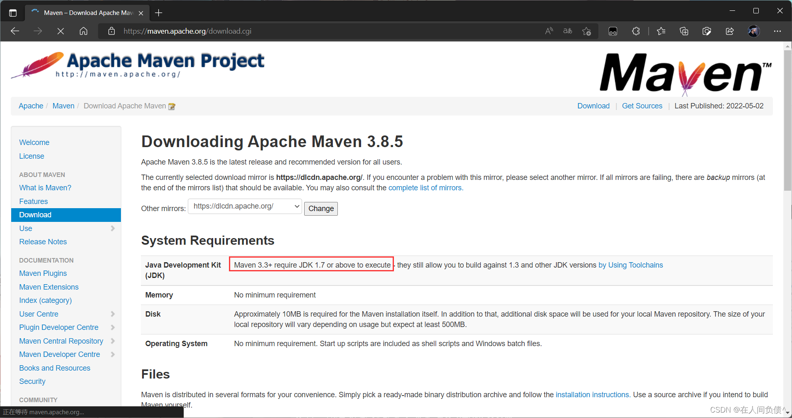The image size is (792, 418).
Task: Expand the User Centre submenu arrow
Action: (x=113, y=314)
